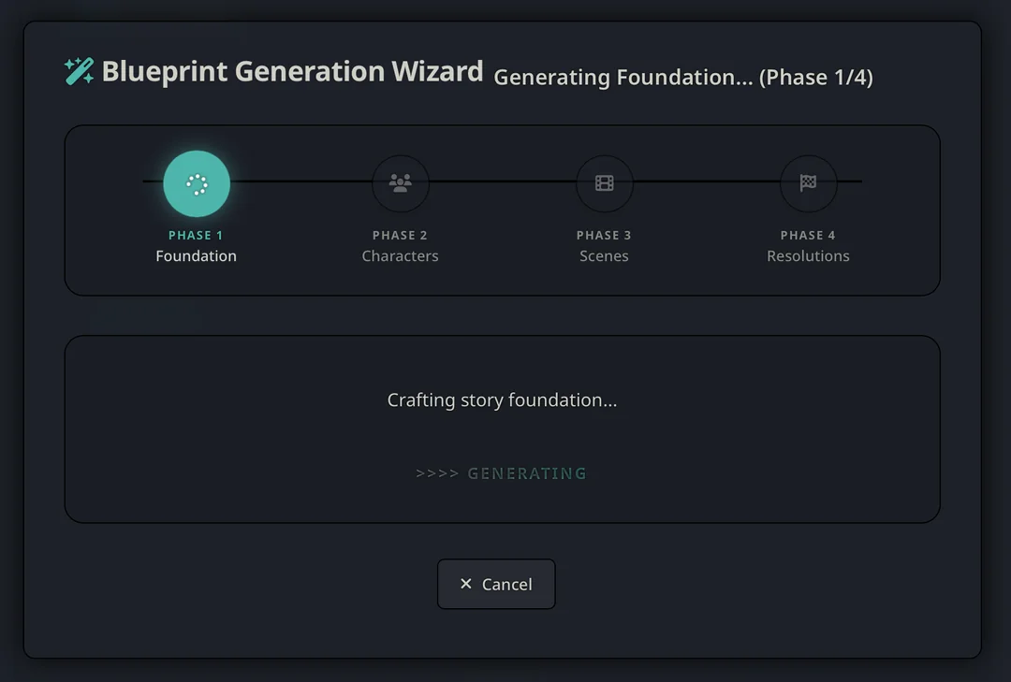
Task: Select the Scenes film strip icon step
Action: tap(605, 183)
